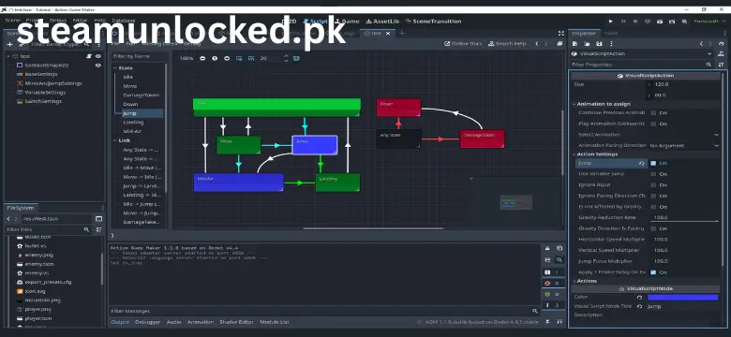The image size is (731, 337).
Task: Copy the Output log contents
Action: (559, 249)
